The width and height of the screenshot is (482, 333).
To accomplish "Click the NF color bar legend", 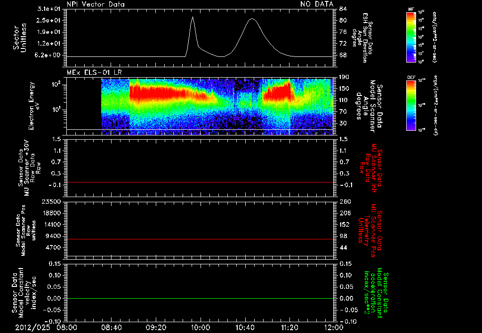I will point(411,37).
